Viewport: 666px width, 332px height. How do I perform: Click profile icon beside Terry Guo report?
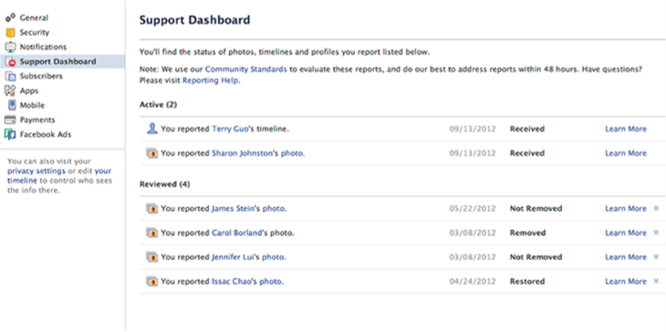click(x=152, y=129)
